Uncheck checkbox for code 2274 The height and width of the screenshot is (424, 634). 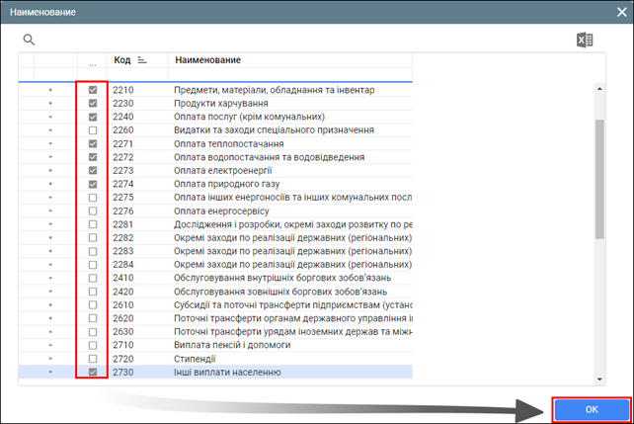pyautogui.click(x=92, y=184)
